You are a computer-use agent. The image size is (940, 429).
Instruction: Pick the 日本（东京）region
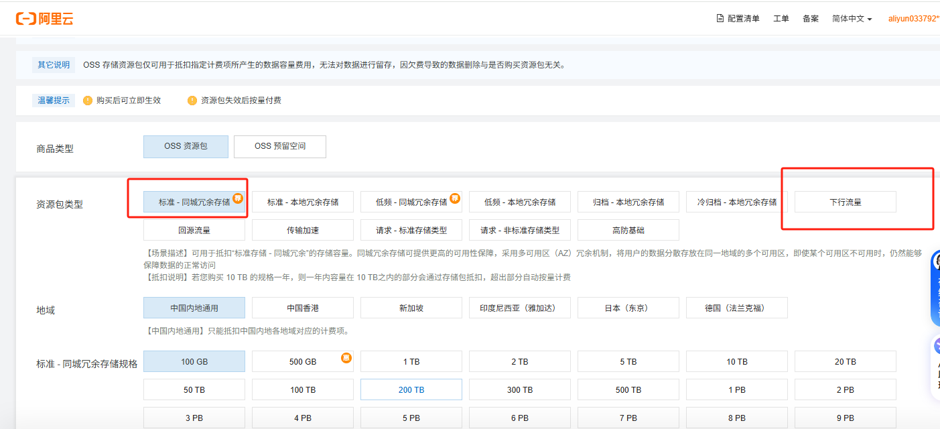click(628, 308)
